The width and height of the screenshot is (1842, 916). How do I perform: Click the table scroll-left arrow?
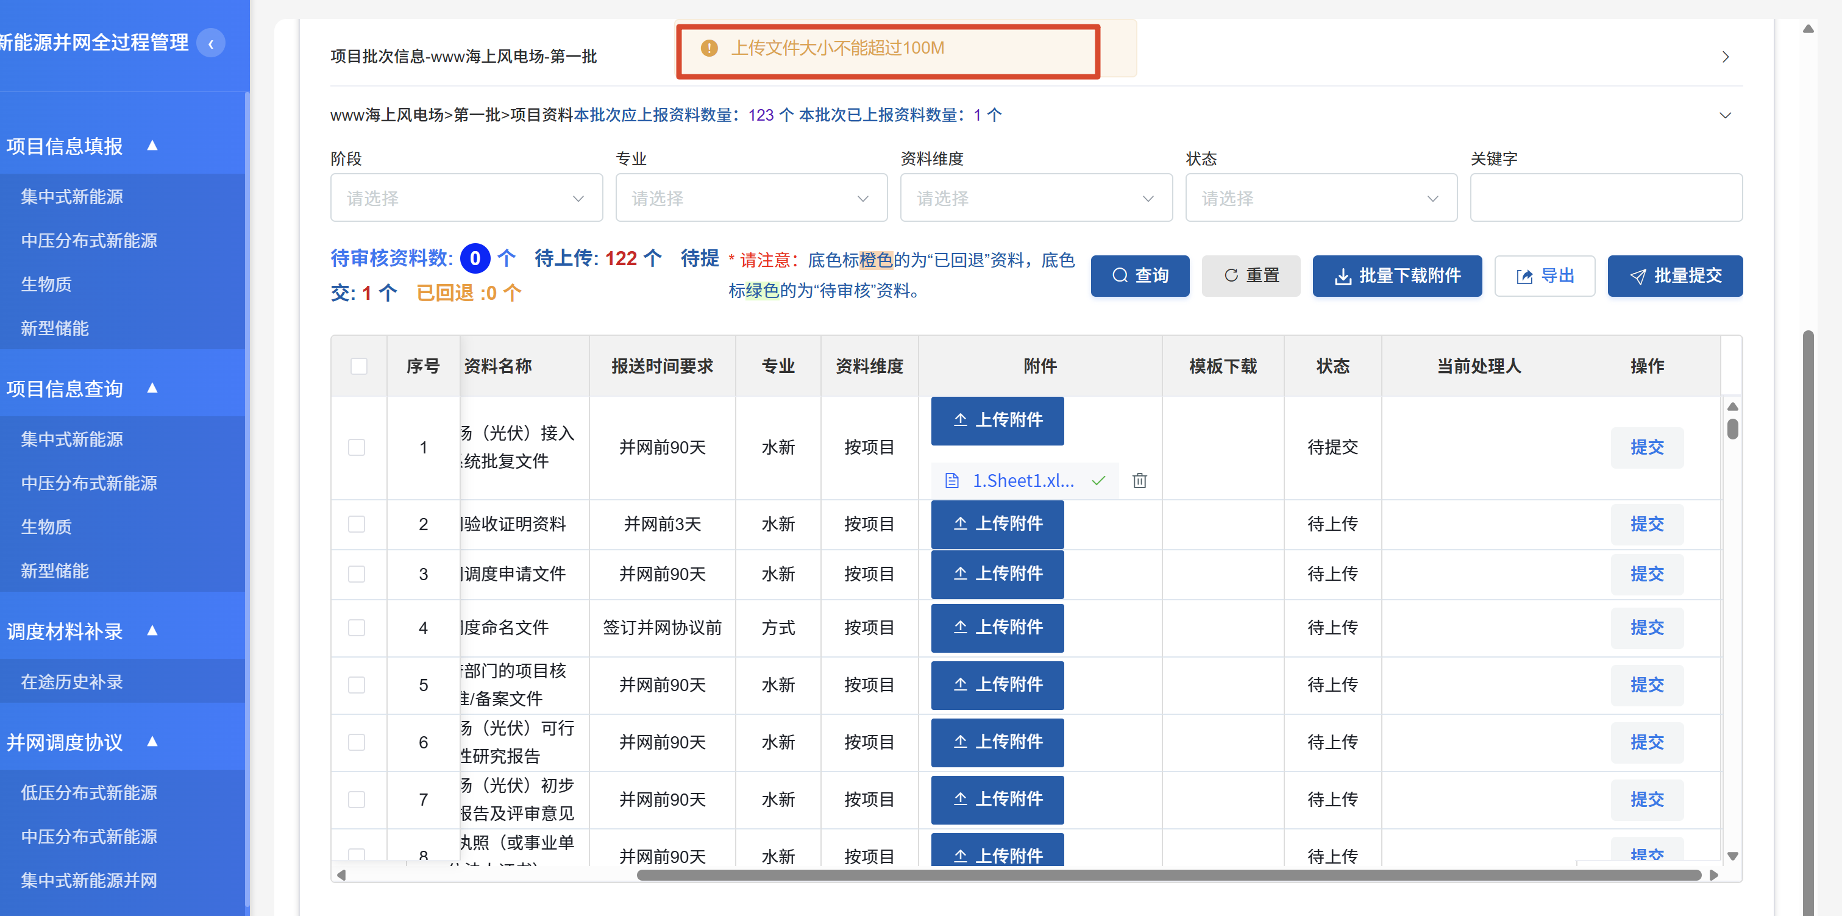(x=341, y=875)
